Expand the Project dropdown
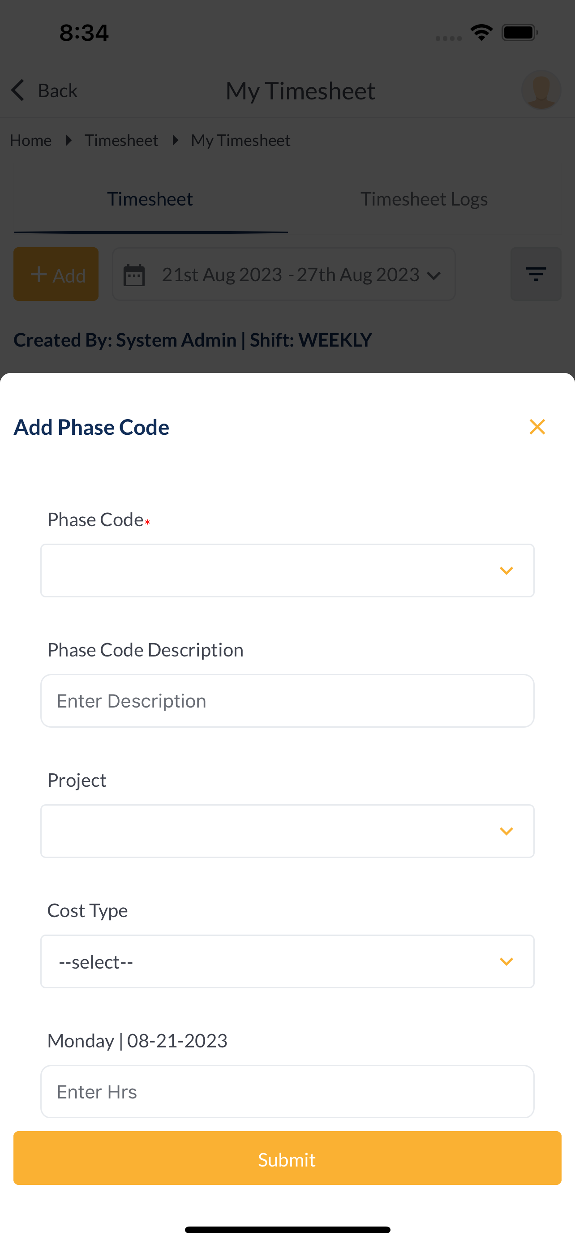 click(287, 831)
